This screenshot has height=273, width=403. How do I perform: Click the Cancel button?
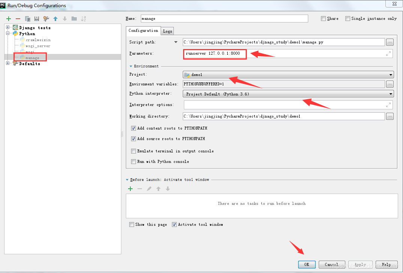[332, 264]
